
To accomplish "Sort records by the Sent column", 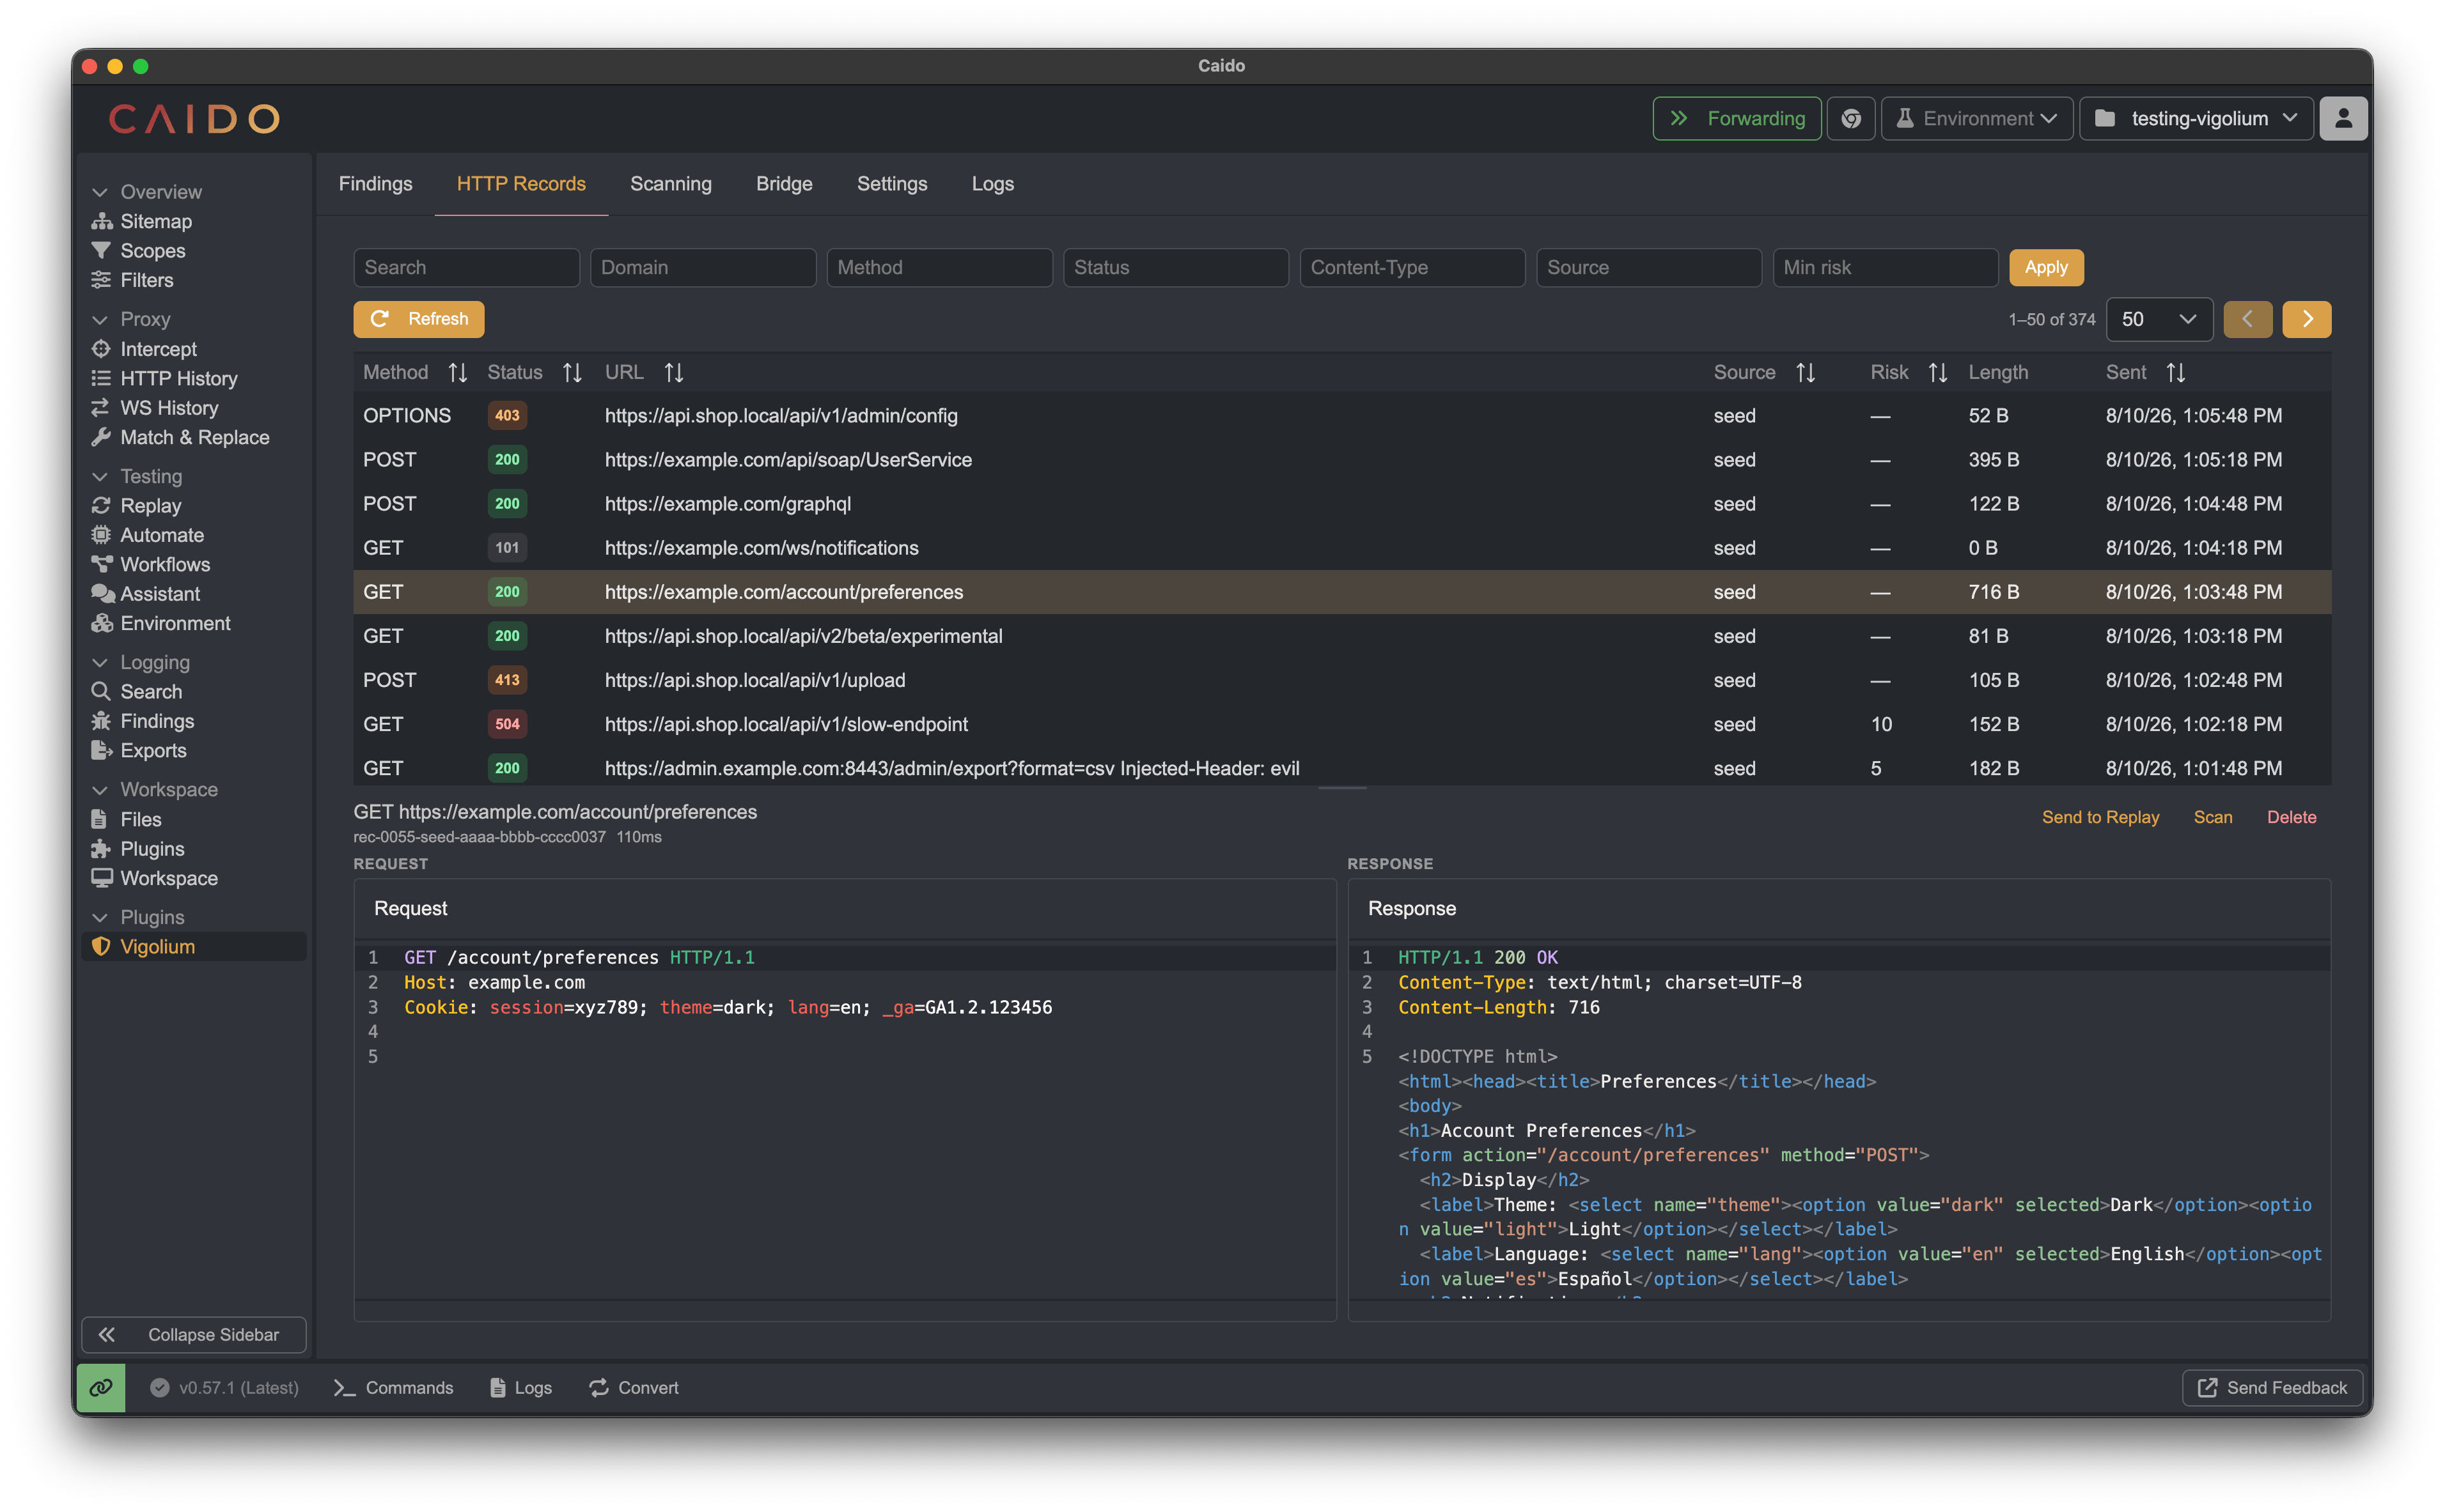I will [x=2176, y=373].
